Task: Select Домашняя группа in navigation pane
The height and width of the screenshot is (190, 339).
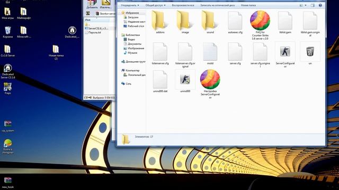Action: [133, 62]
